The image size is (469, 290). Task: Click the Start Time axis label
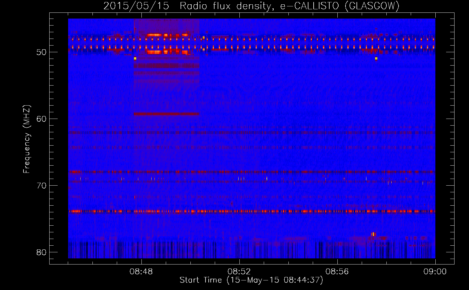[x=251, y=280]
